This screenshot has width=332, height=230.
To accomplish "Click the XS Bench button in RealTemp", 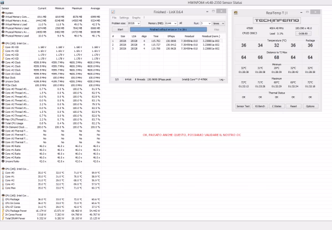I will [x=260, y=106].
